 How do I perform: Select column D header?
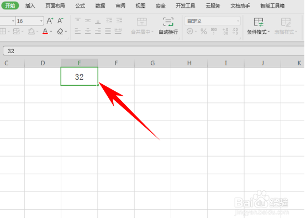point(43,63)
